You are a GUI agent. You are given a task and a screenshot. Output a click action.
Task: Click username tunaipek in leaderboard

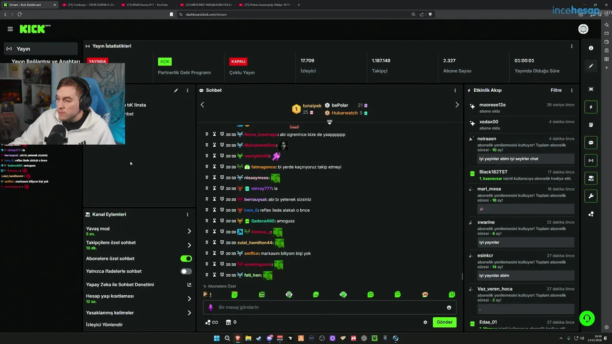point(312,106)
